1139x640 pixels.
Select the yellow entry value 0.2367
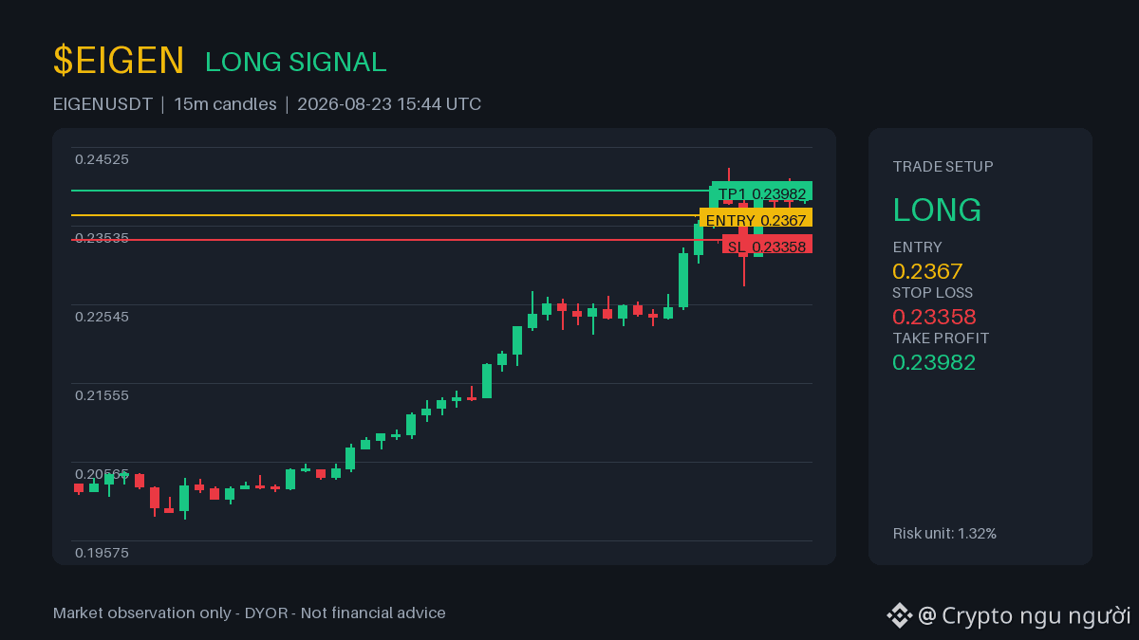(927, 271)
